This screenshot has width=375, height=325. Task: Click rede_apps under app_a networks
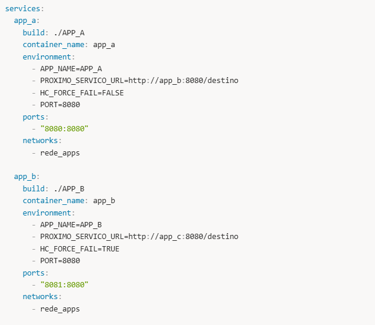point(60,152)
